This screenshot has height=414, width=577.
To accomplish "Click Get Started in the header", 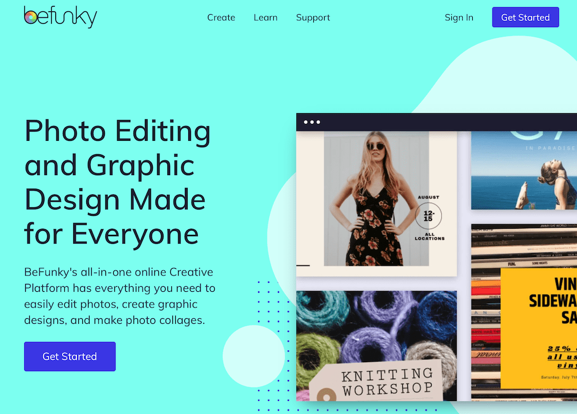I will pyautogui.click(x=525, y=17).
